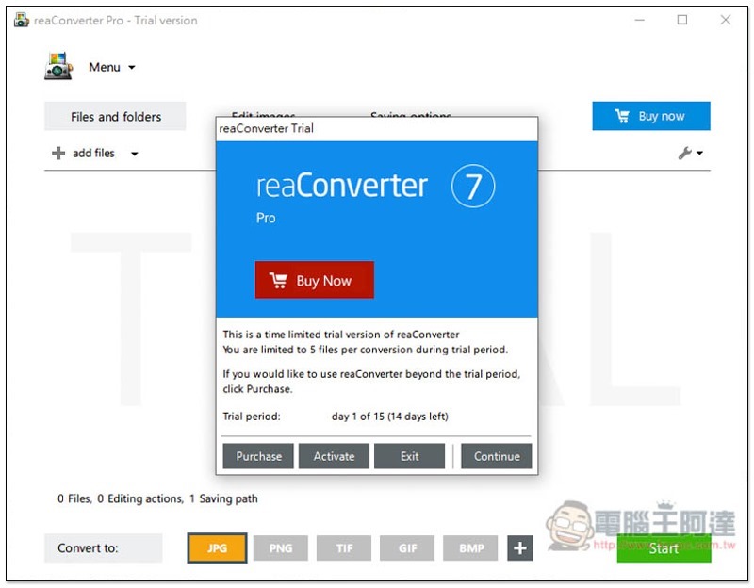Select PNG as the output format
Screen dimensions: 754x588
280,547
